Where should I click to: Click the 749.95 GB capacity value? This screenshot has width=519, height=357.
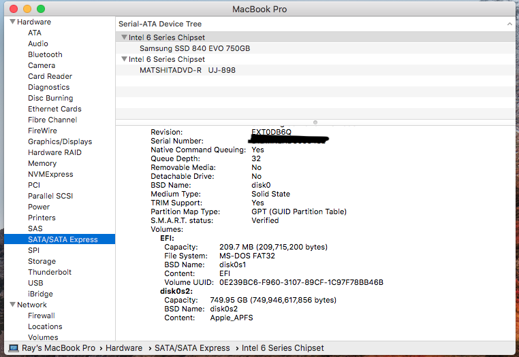[273, 300]
